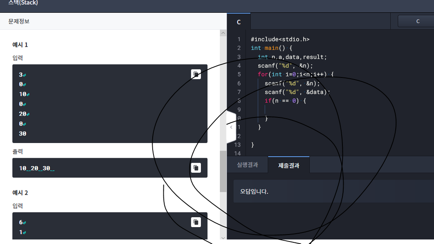434x244 pixels.
Task: Copy the 예시 1 input text
Action: 196,74
